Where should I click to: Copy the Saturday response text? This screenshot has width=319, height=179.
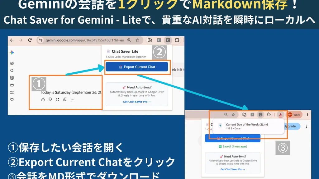tap(65, 99)
